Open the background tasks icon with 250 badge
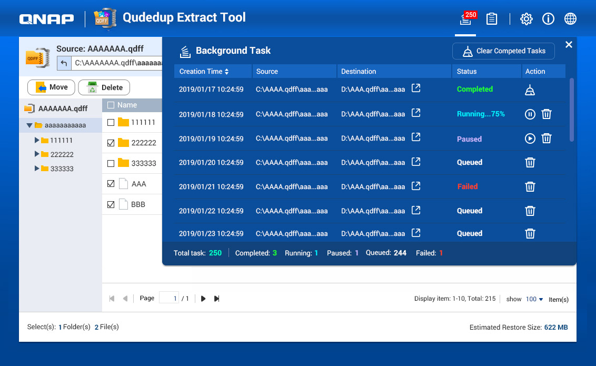Viewport: 596px width, 366px height. tap(465, 18)
